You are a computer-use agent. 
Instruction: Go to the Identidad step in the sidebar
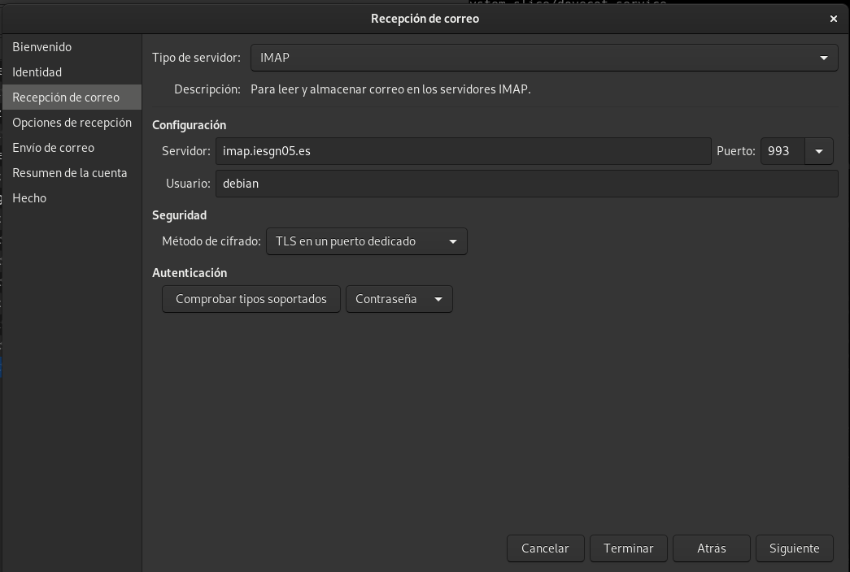click(x=37, y=72)
